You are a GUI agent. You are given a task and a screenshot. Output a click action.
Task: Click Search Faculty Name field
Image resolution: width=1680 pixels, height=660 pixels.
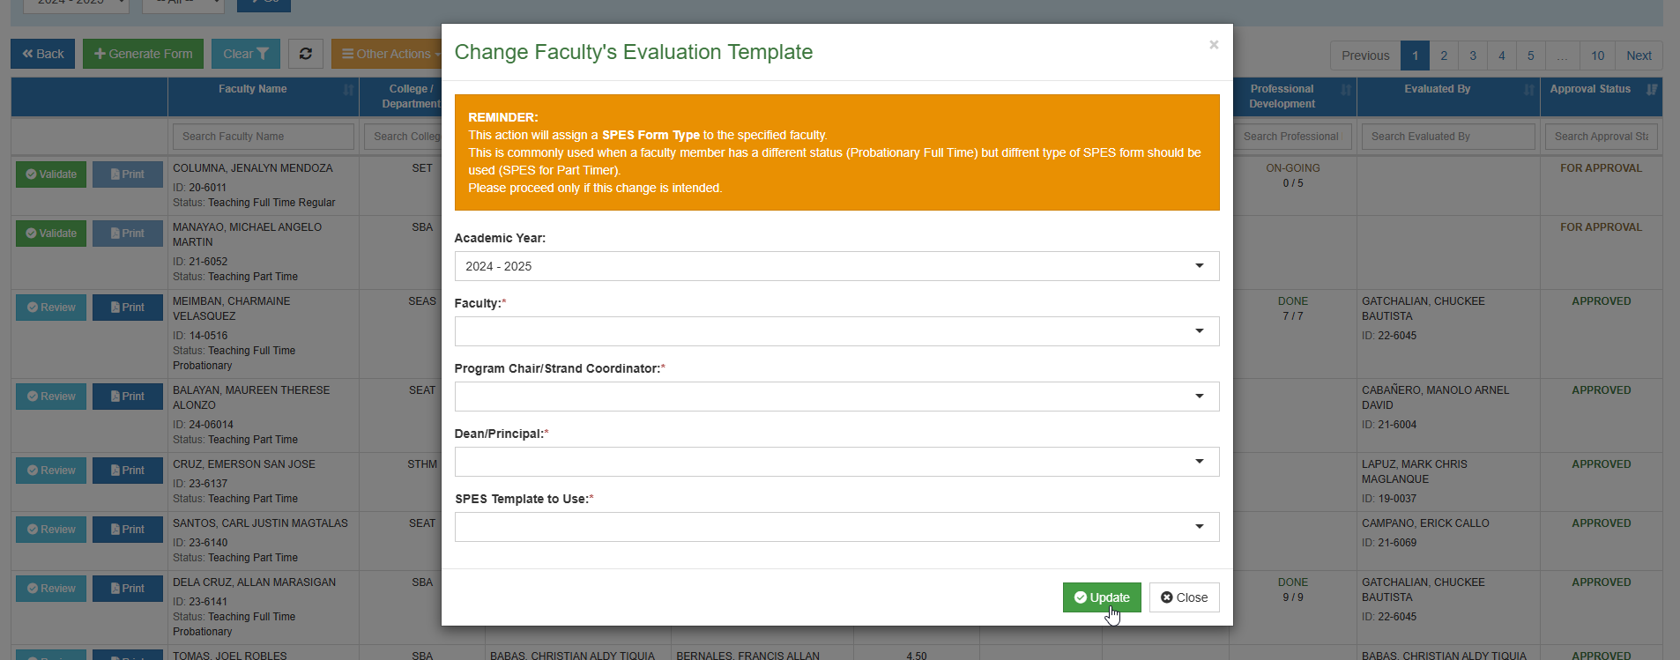(x=264, y=137)
